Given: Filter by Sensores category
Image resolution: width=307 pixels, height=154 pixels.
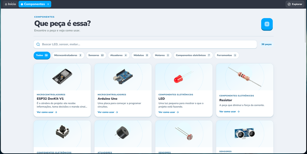Looking at the screenshot, I should pyautogui.click(x=96, y=55).
